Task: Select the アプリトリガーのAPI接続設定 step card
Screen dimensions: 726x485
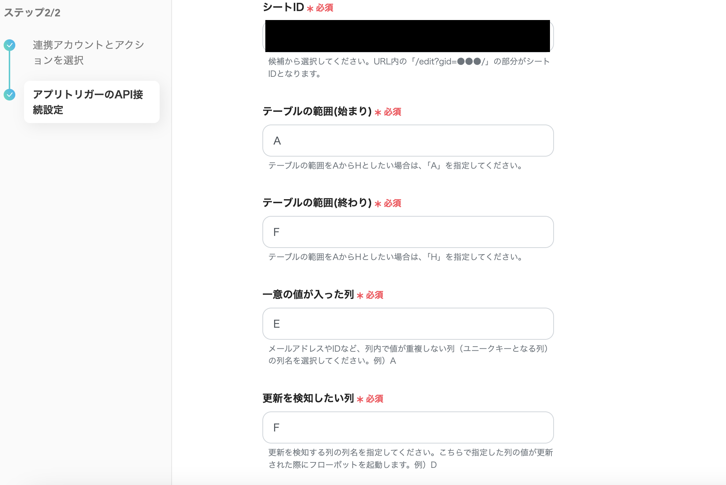Action: point(91,102)
